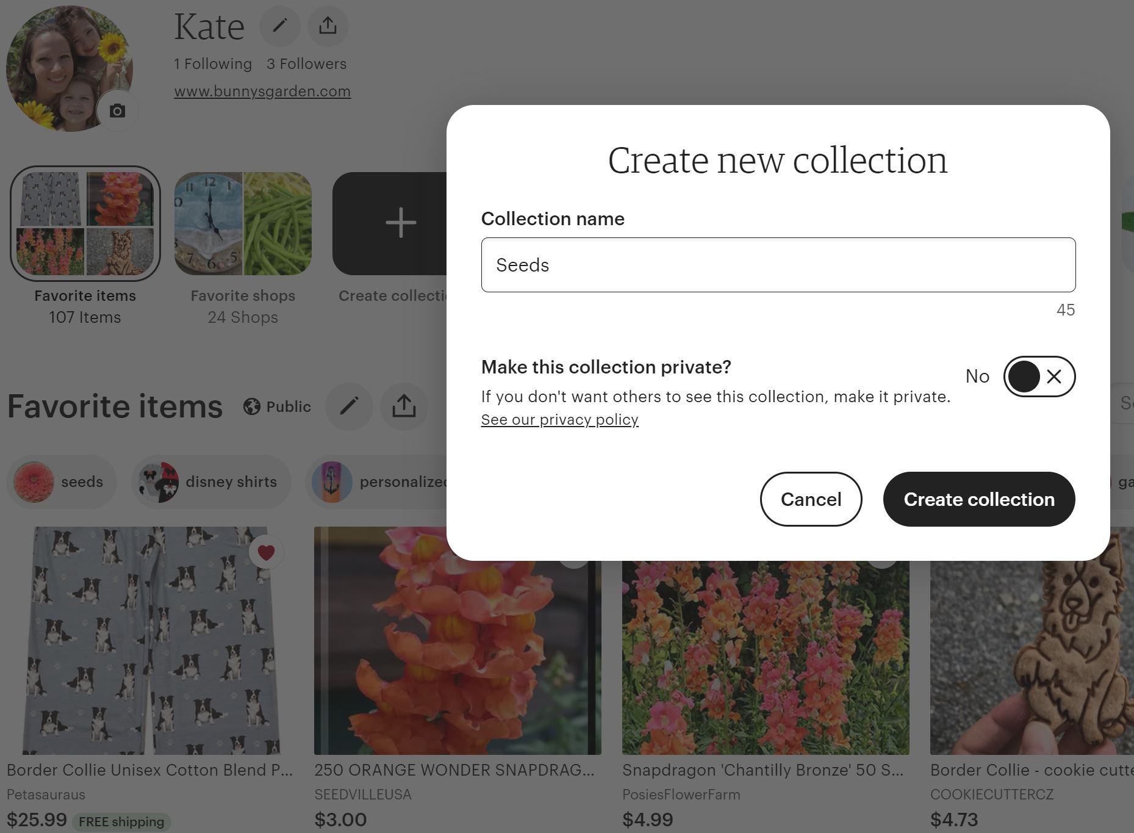The width and height of the screenshot is (1134, 833).
Task: Filter by the seeds collection chip
Action: coord(61,482)
